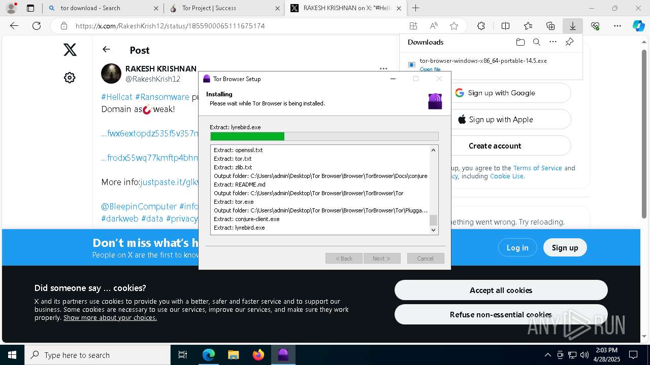Toggle split screen view
The width and height of the screenshot is (650, 365).
click(505, 26)
